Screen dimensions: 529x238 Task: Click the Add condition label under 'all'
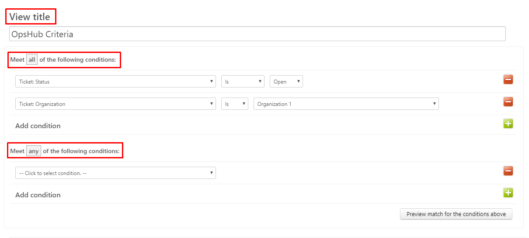coord(38,126)
